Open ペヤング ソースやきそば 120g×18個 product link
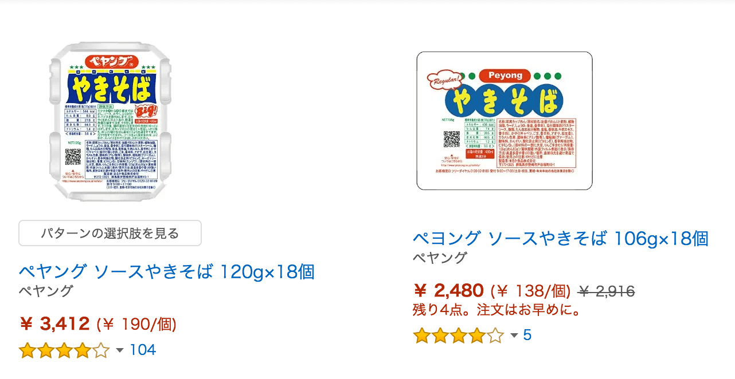The height and width of the screenshot is (379, 735). coord(167,271)
